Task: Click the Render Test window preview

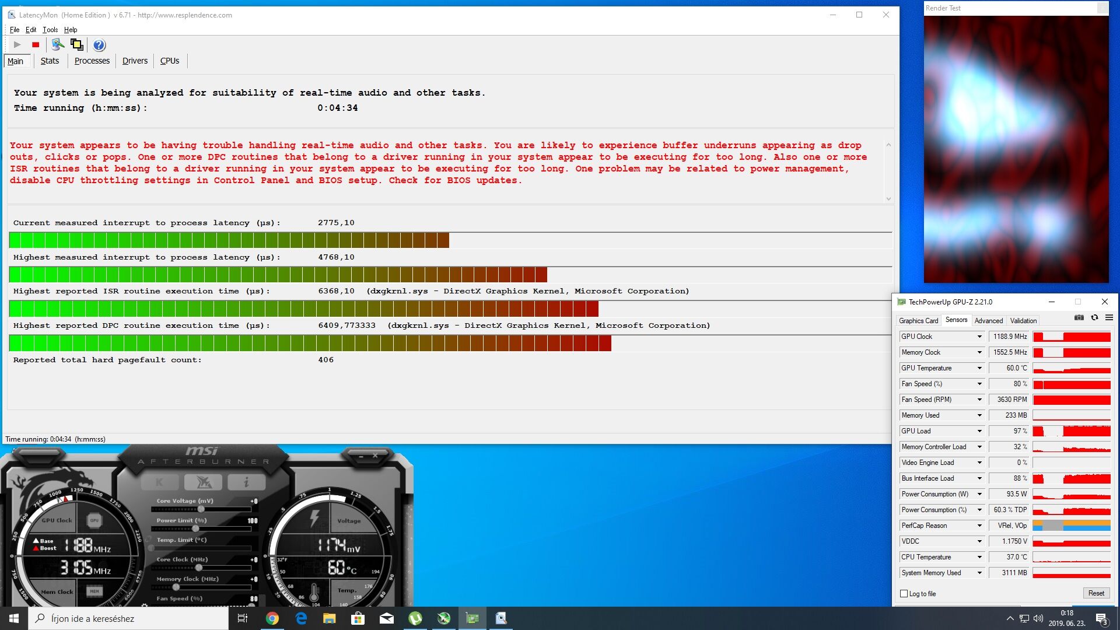Action: [1016, 149]
